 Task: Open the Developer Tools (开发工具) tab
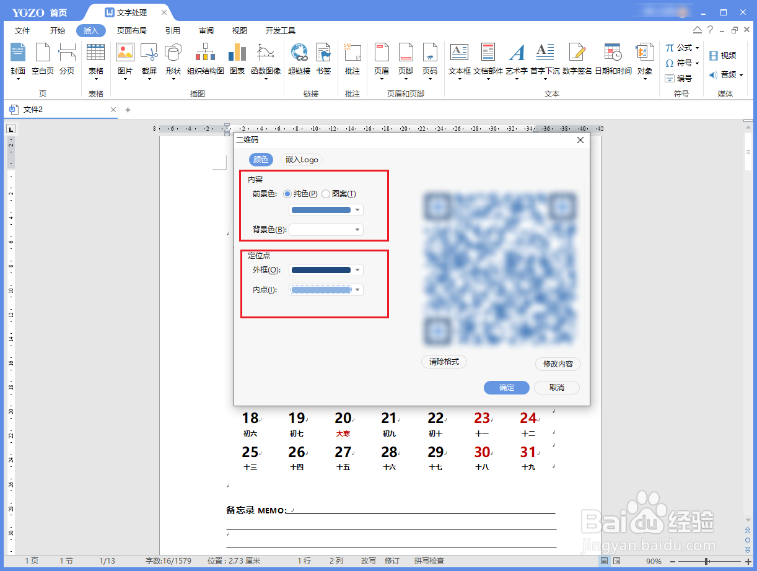coord(281,30)
